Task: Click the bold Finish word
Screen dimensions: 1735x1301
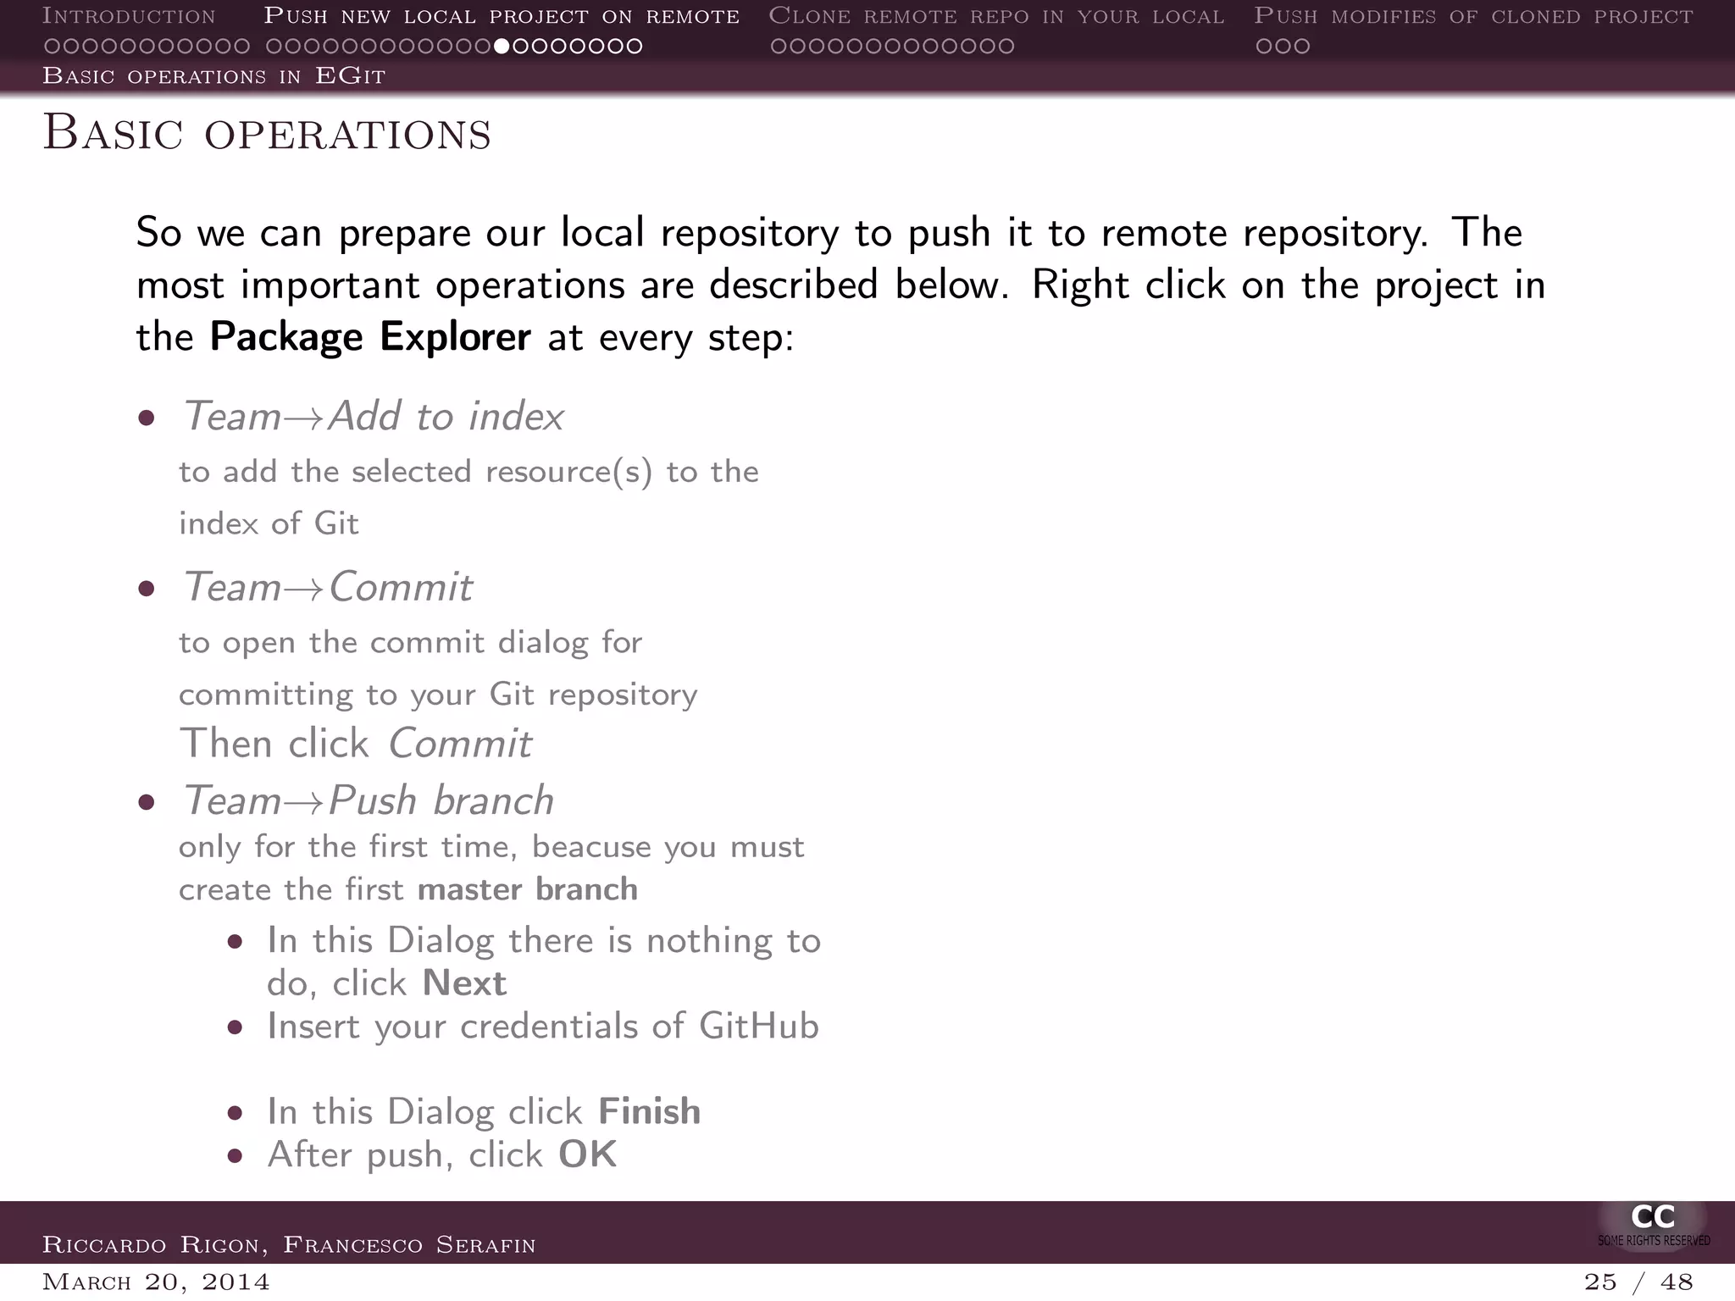Action: (650, 1111)
